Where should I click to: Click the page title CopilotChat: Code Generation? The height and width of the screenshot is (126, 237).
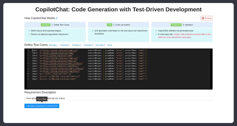(x=119, y=9)
